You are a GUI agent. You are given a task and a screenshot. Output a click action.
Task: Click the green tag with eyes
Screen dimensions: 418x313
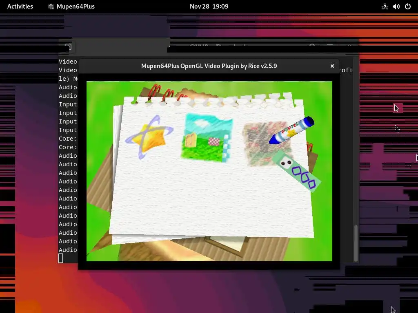pyautogui.click(x=296, y=171)
